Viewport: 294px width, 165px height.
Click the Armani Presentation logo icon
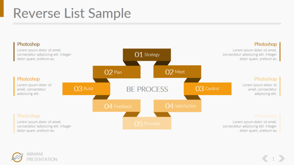tap(17, 157)
